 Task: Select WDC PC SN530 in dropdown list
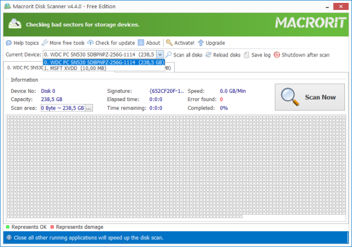point(104,62)
